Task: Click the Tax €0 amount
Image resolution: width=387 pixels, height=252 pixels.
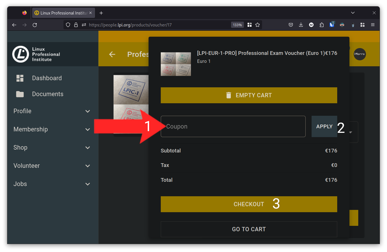Action: point(334,165)
